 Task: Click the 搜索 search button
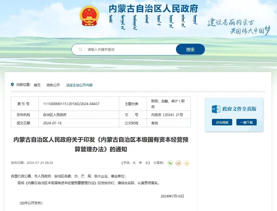[x=190, y=49]
